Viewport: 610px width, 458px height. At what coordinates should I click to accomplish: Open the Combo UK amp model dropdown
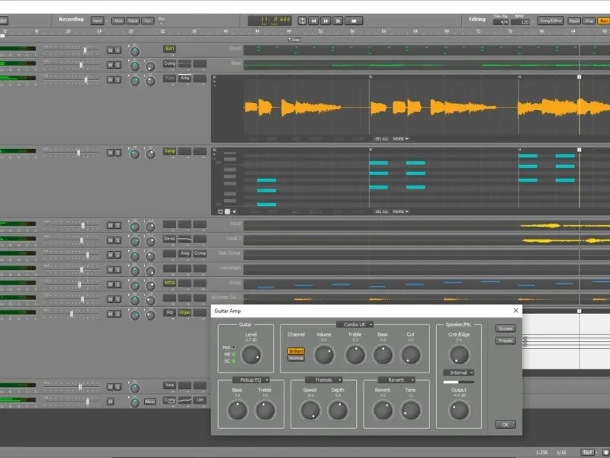pyautogui.click(x=355, y=324)
